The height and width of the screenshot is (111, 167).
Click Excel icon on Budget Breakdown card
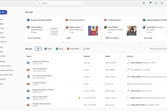[144, 20]
